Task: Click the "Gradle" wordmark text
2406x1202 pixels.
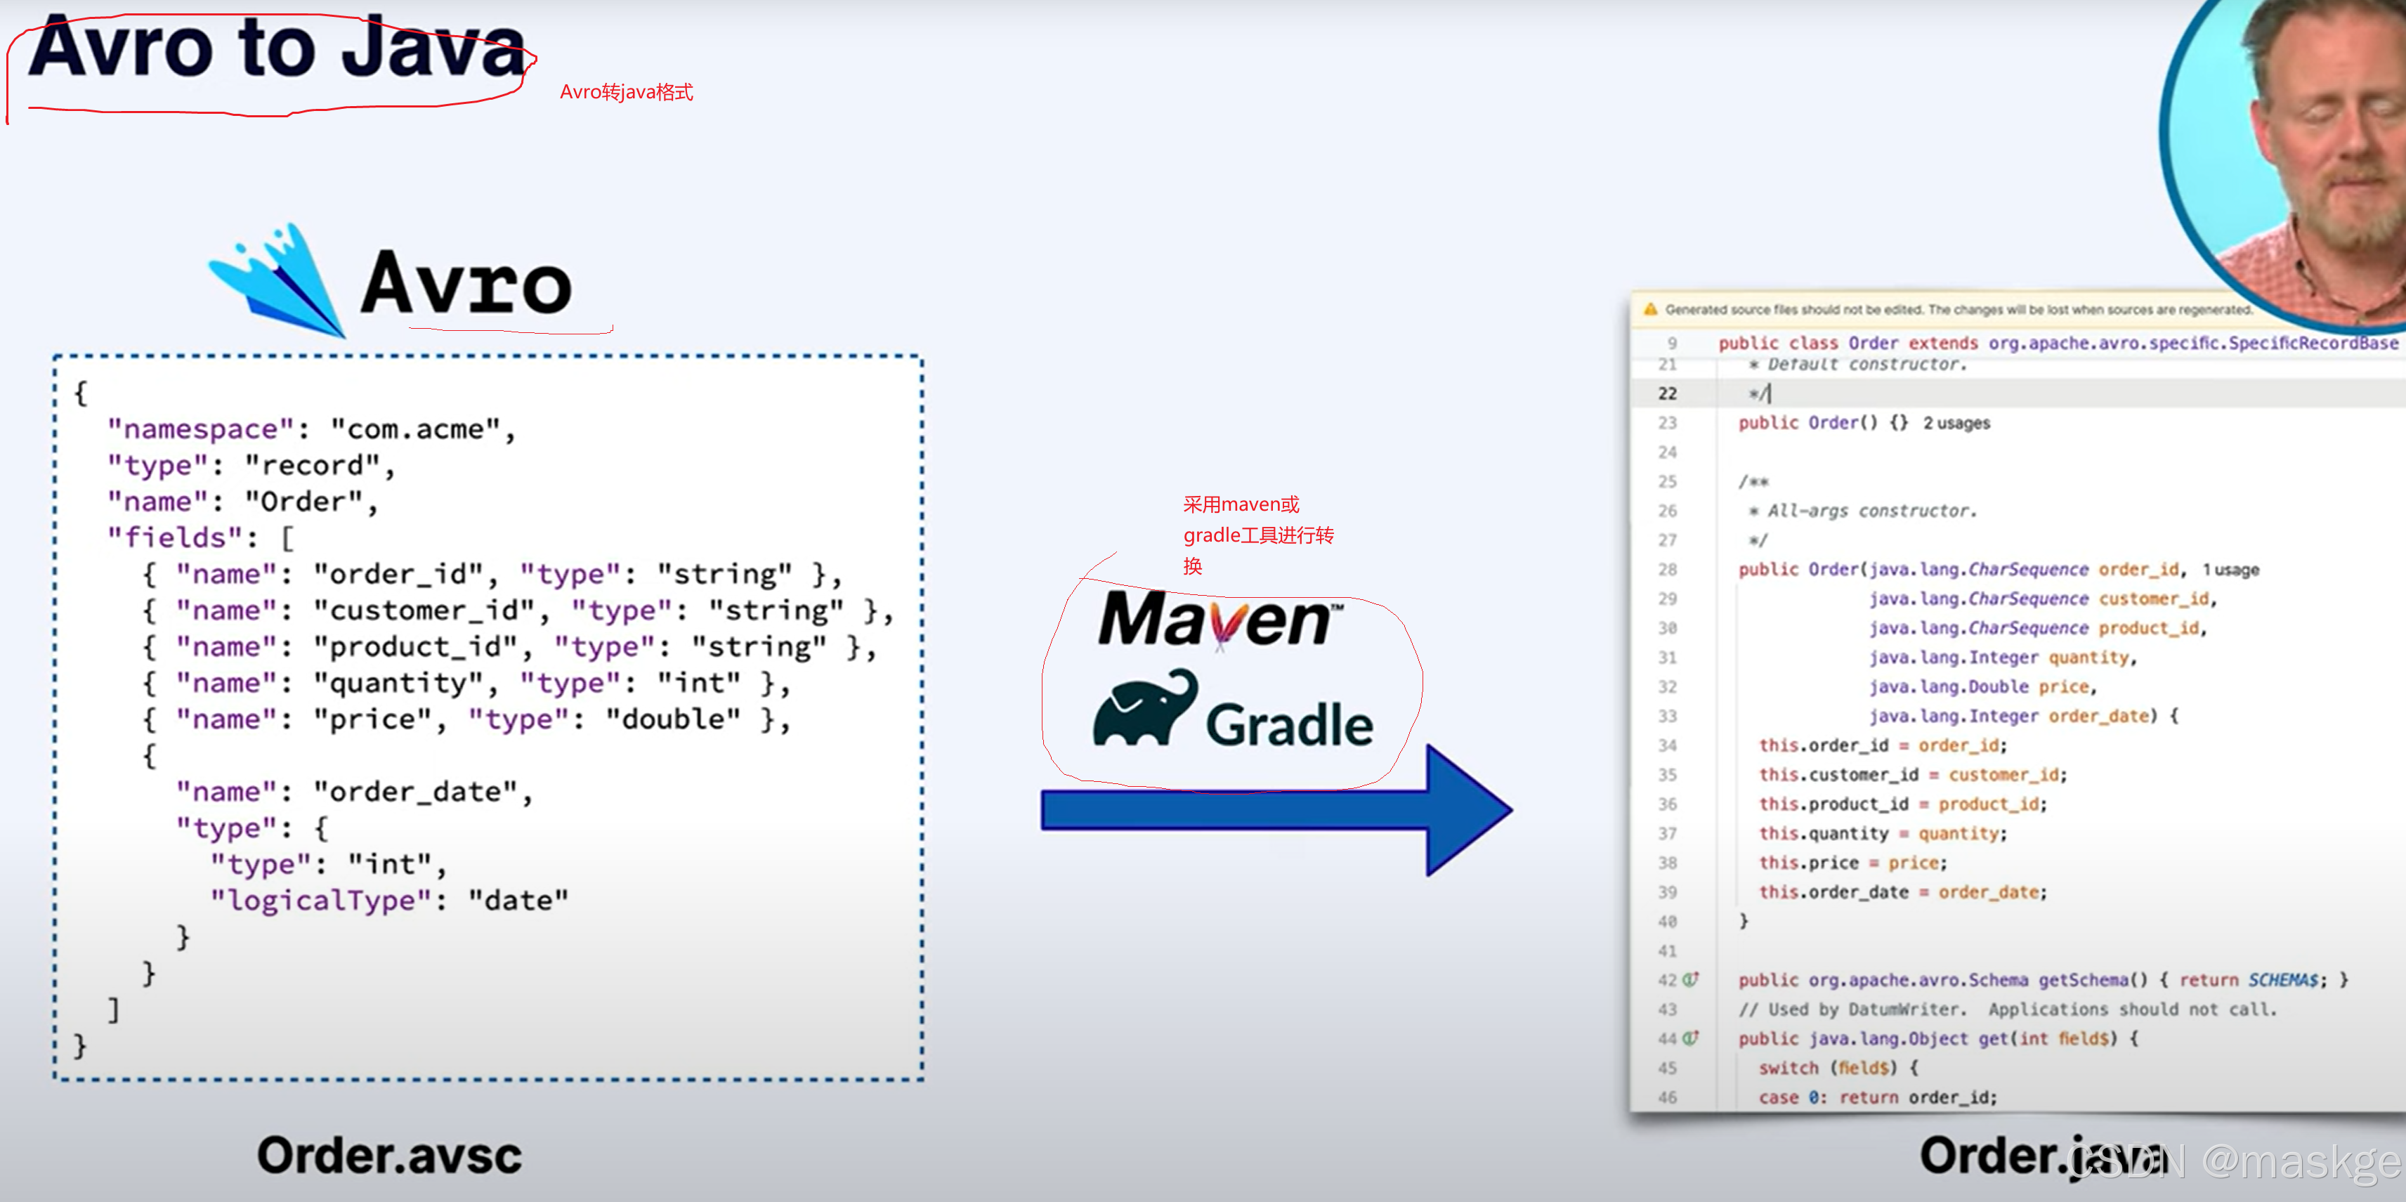Action: [1289, 725]
